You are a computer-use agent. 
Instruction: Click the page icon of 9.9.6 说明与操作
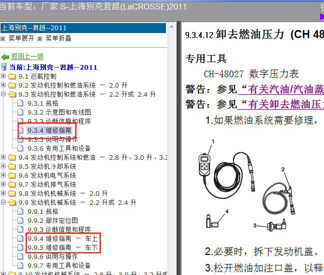(x=20, y=256)
